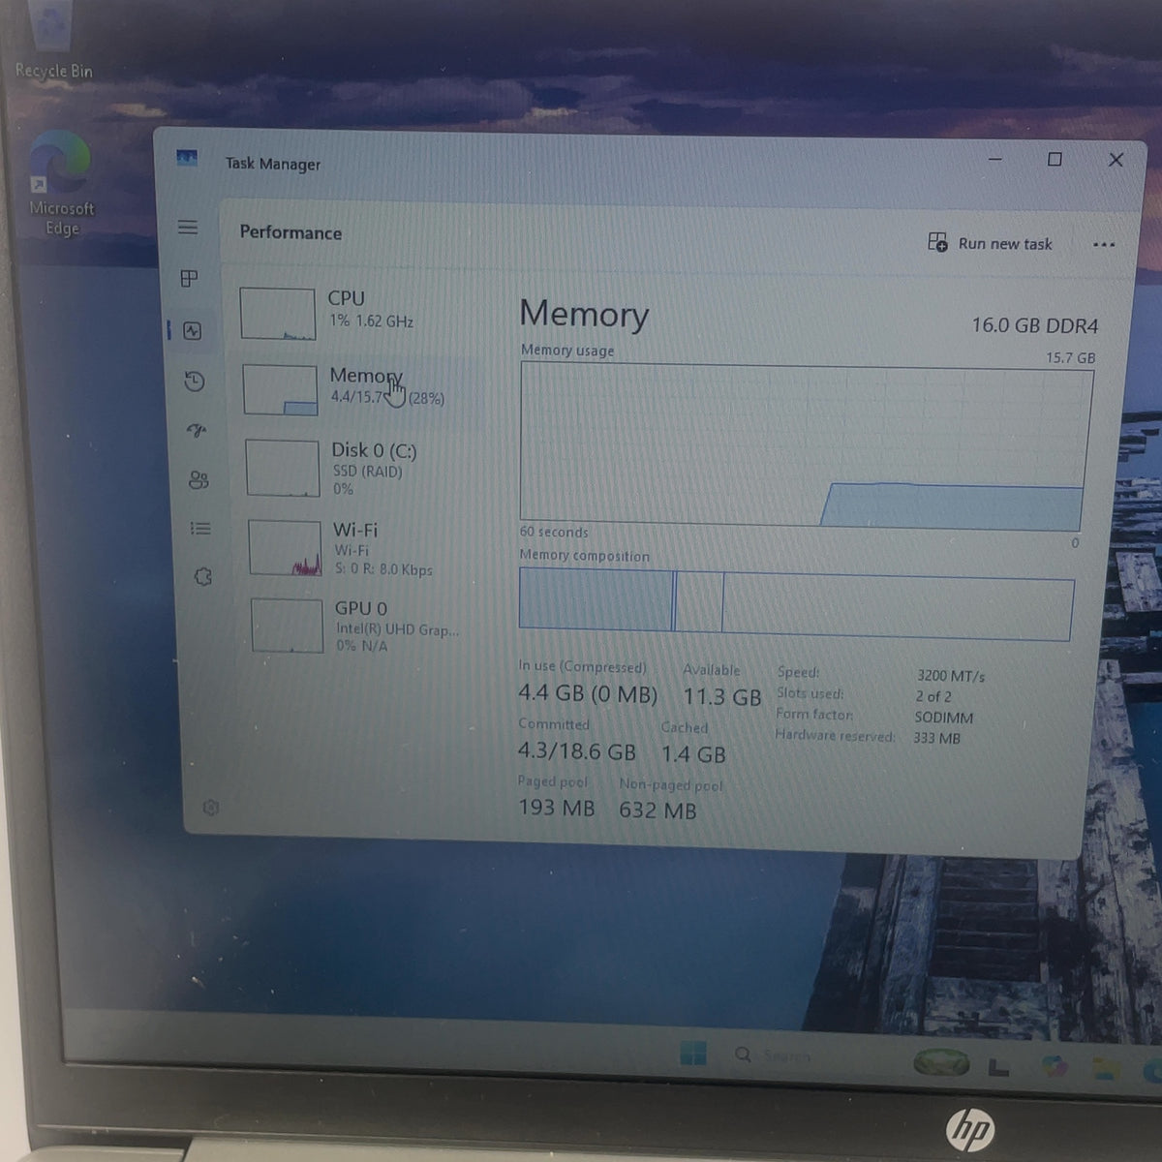Click the Form factor value SODIMM
The width and height of the screenshot is (1162, 1162).
(944, 718)
